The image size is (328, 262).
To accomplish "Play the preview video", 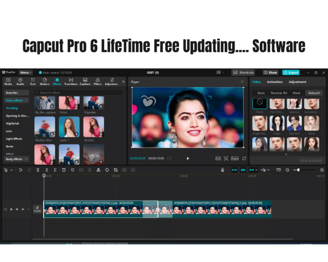I will [188, 158].
